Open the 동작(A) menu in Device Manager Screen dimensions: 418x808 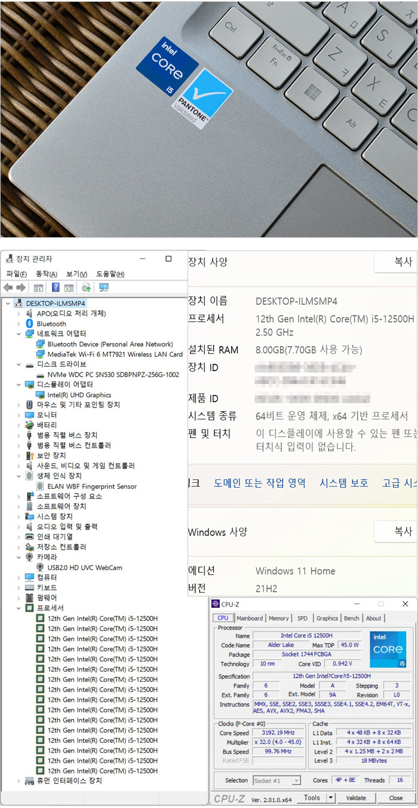coord(46,274)
